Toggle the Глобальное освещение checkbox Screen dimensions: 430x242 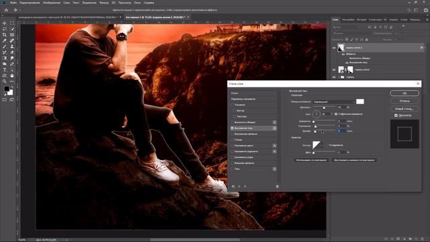click(336, 114)
